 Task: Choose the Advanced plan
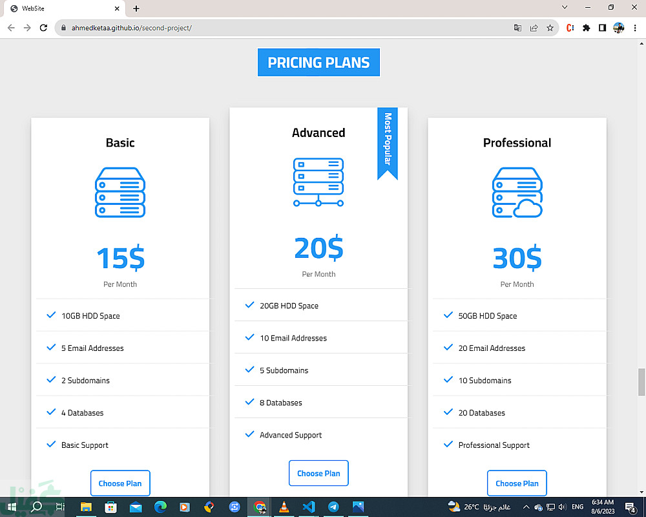pyautogui.click(x=318, y=473)
